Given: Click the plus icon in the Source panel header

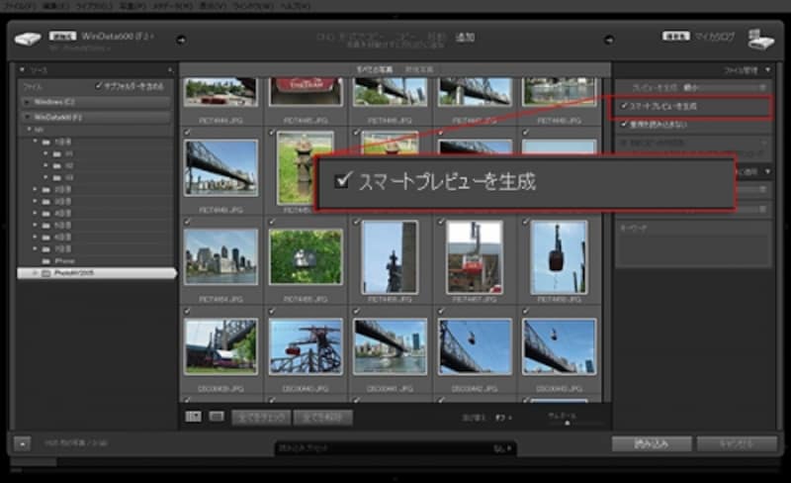Looking at the screenshot, I should click(170, 69).
